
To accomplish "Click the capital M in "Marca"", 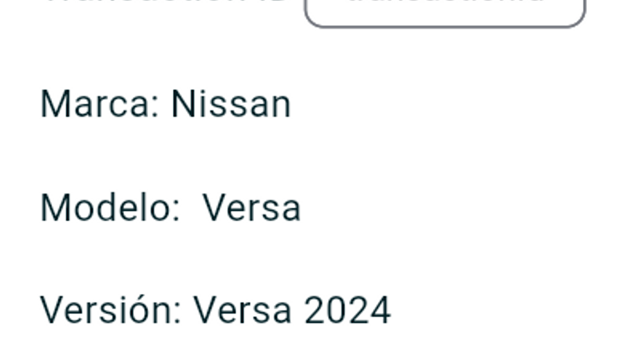I will (55, 104).
